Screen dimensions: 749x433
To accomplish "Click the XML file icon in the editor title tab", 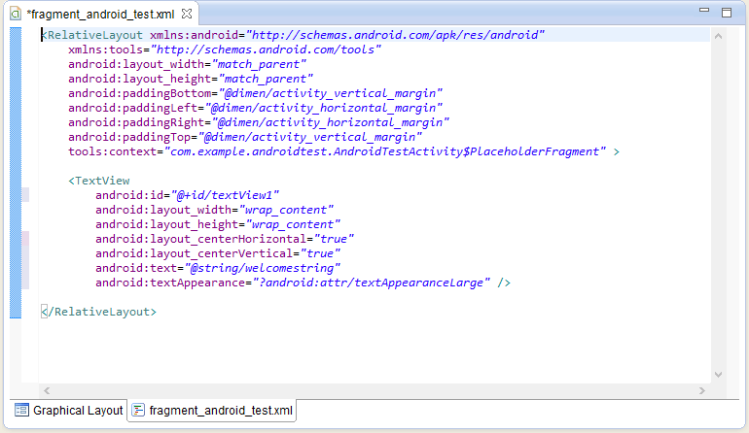I will (17, 15).
